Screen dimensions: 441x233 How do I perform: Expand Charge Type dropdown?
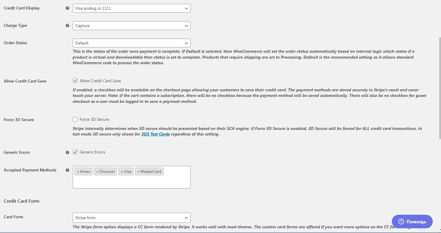(131, 26)
